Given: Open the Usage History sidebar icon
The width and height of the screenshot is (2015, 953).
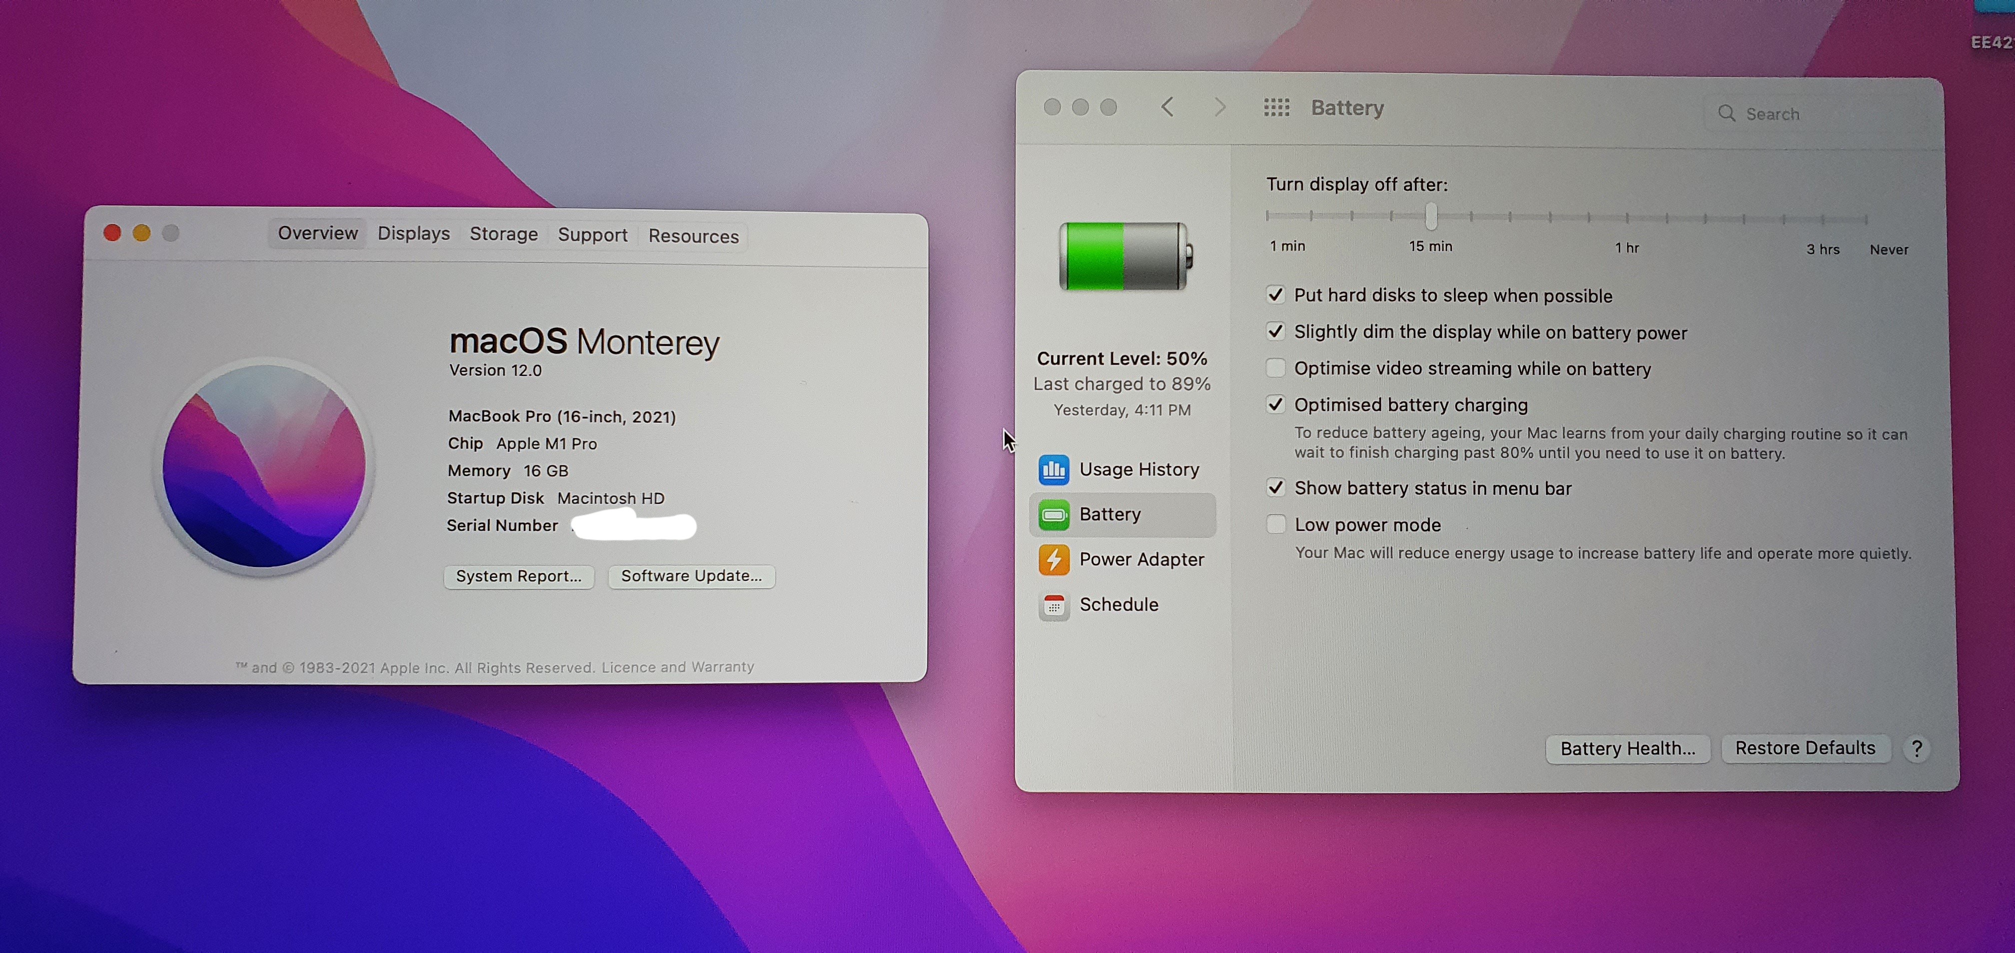Looking at the screenshot, I should [x=1053, y=469].
